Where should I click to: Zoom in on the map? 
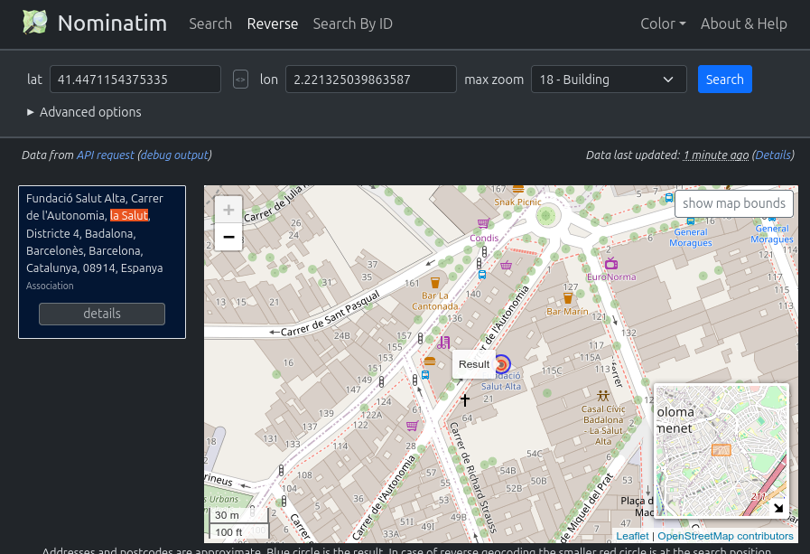coord(228,210)
